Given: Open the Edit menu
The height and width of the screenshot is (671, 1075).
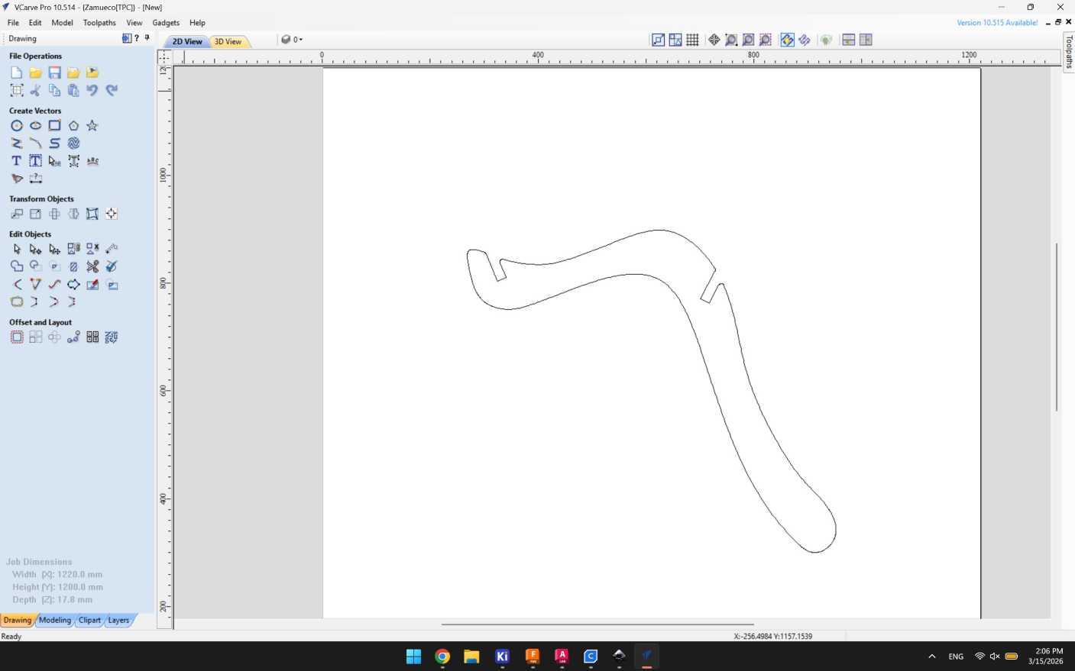Looking at the screenshot, I should (35, 23).
